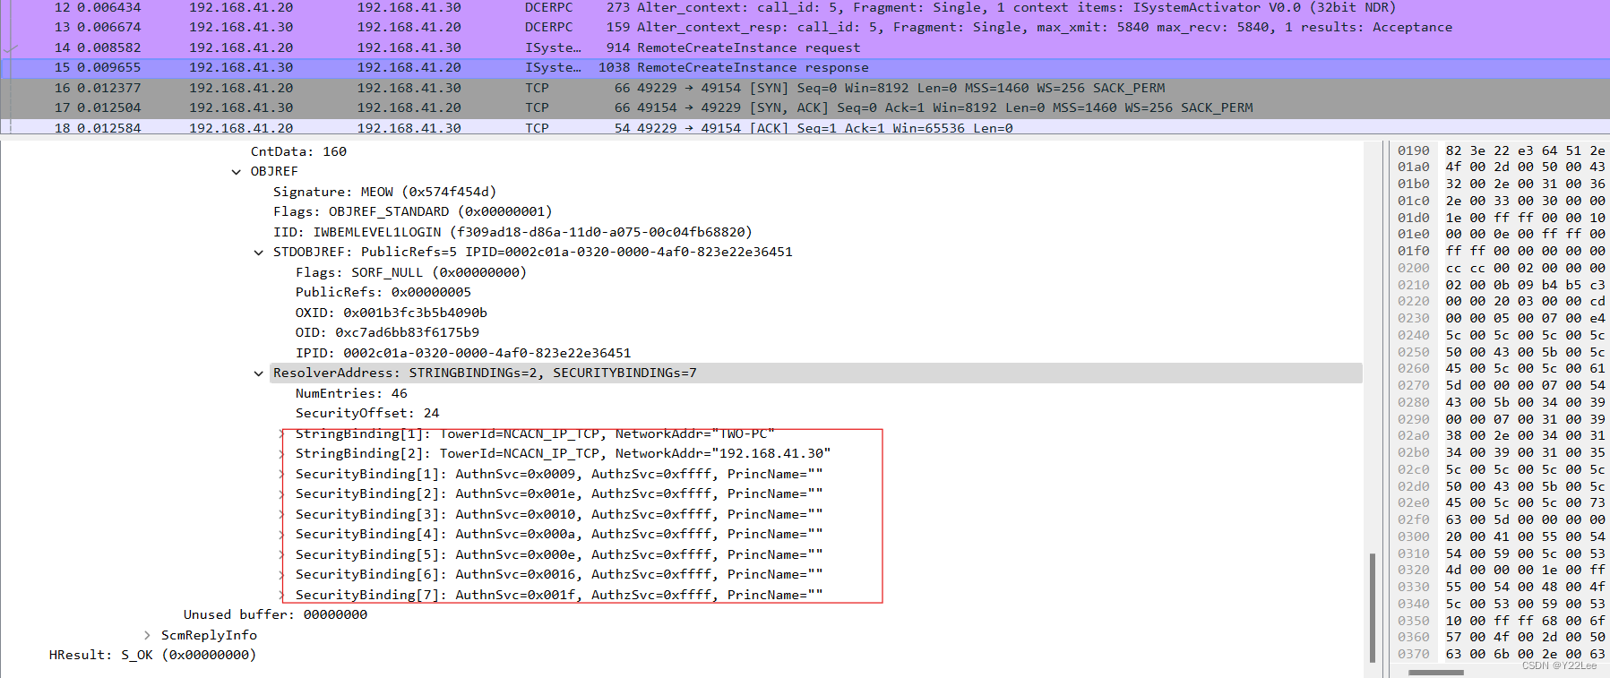The height and width of the screenshot is (678, 1610).
Task: Select the ScmReplyInfo label
Action: coord(209,635)
